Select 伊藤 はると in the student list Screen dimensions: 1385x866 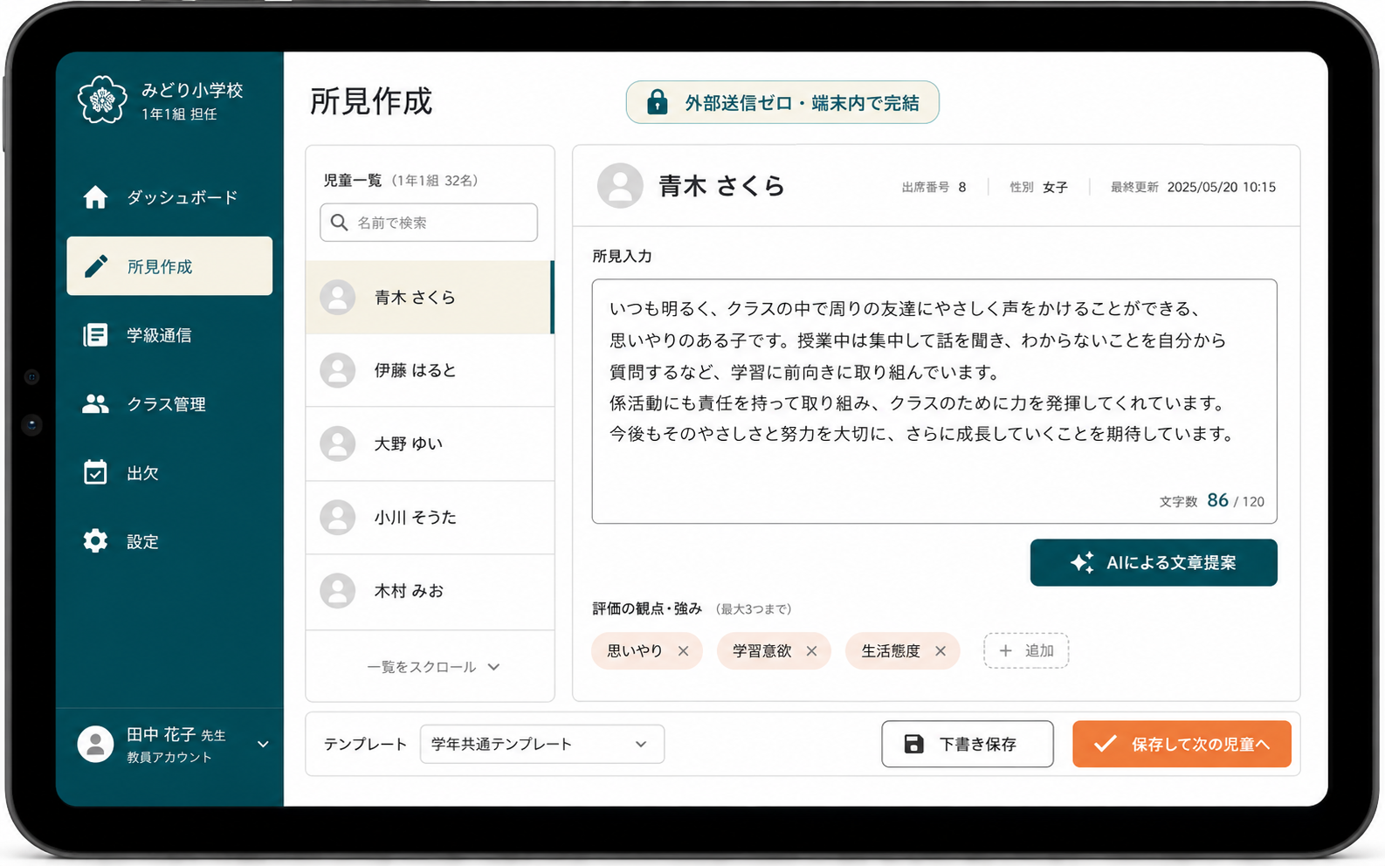click(430, 370)
